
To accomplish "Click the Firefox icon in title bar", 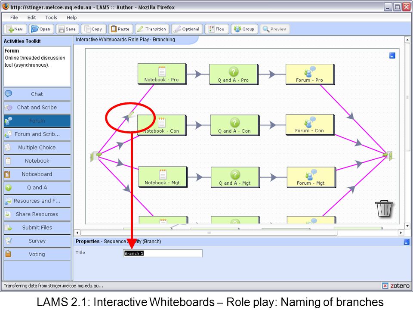I will click(x=5, y=6).
